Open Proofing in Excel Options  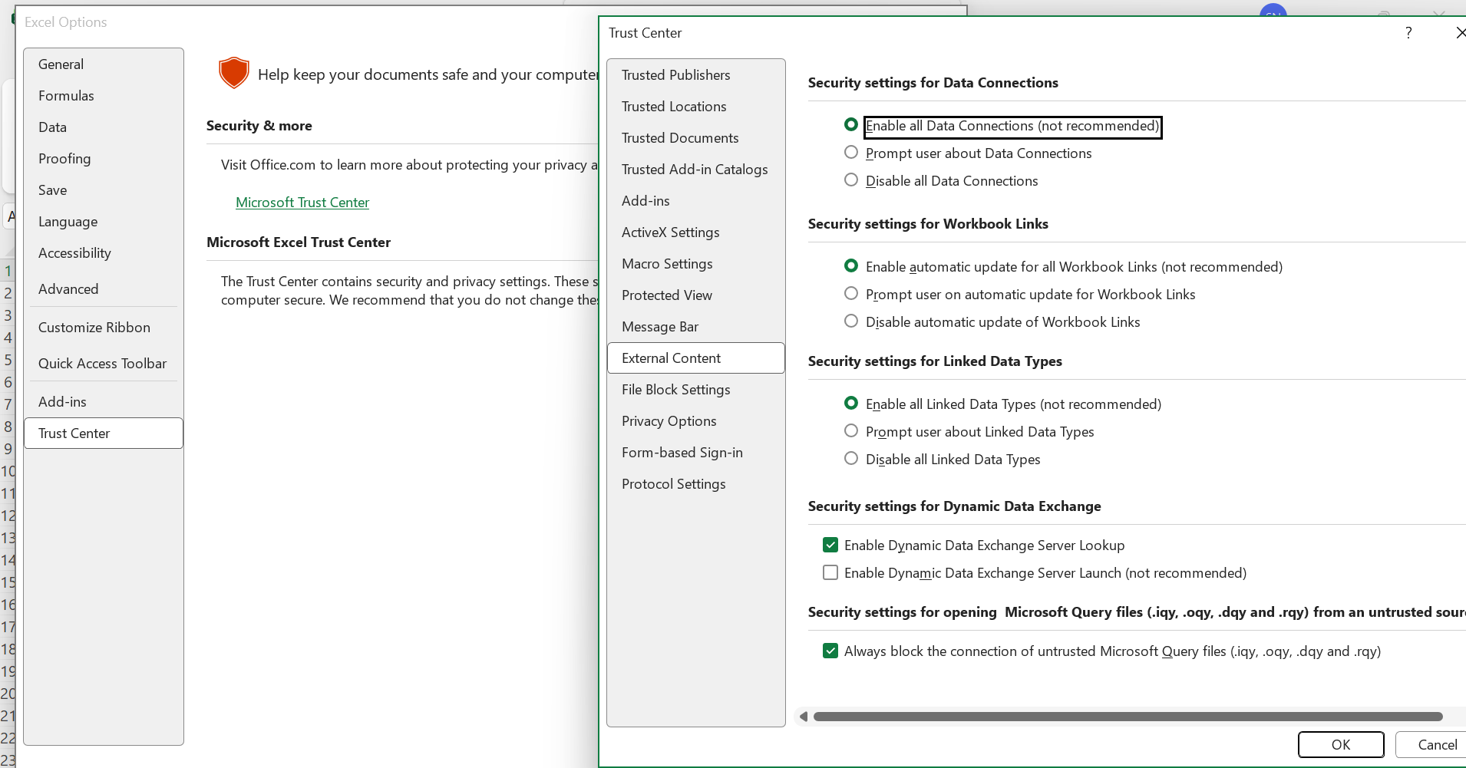[104, 159]
